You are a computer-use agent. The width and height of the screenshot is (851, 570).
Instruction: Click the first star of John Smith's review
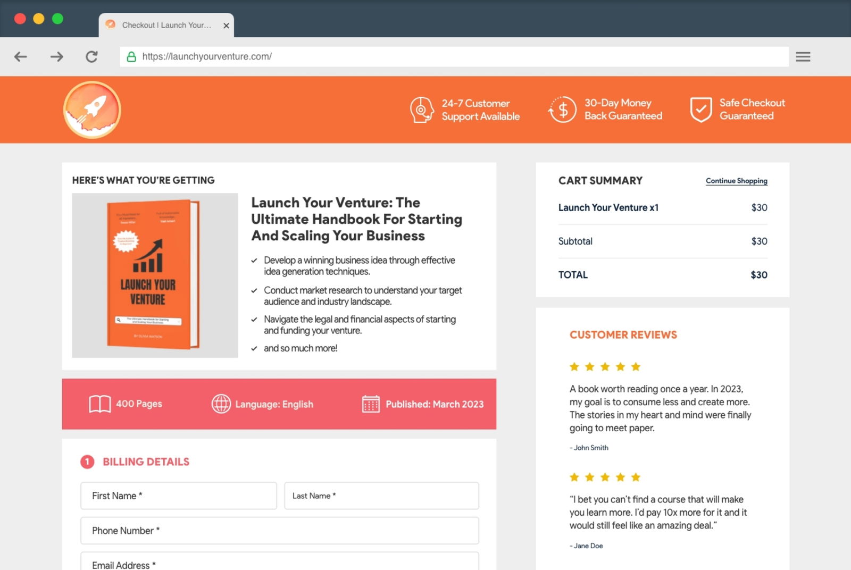pyautogui.click(x=574, y=366)
